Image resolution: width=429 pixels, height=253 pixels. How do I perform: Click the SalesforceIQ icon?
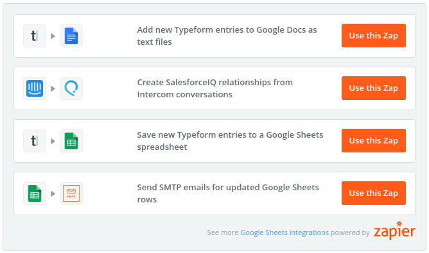[71, 88]
